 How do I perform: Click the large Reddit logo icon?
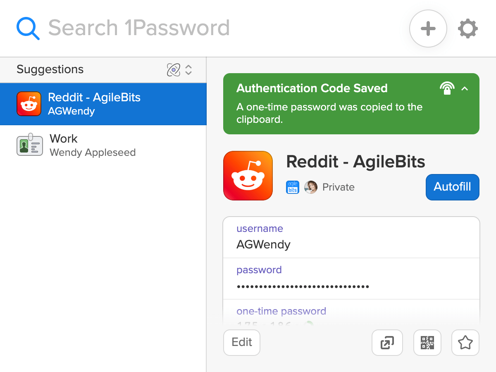[x=248, y=176]
